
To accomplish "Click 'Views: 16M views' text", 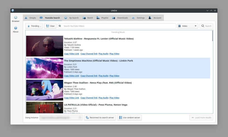I will pyautogui.click(x=72, y=69).
